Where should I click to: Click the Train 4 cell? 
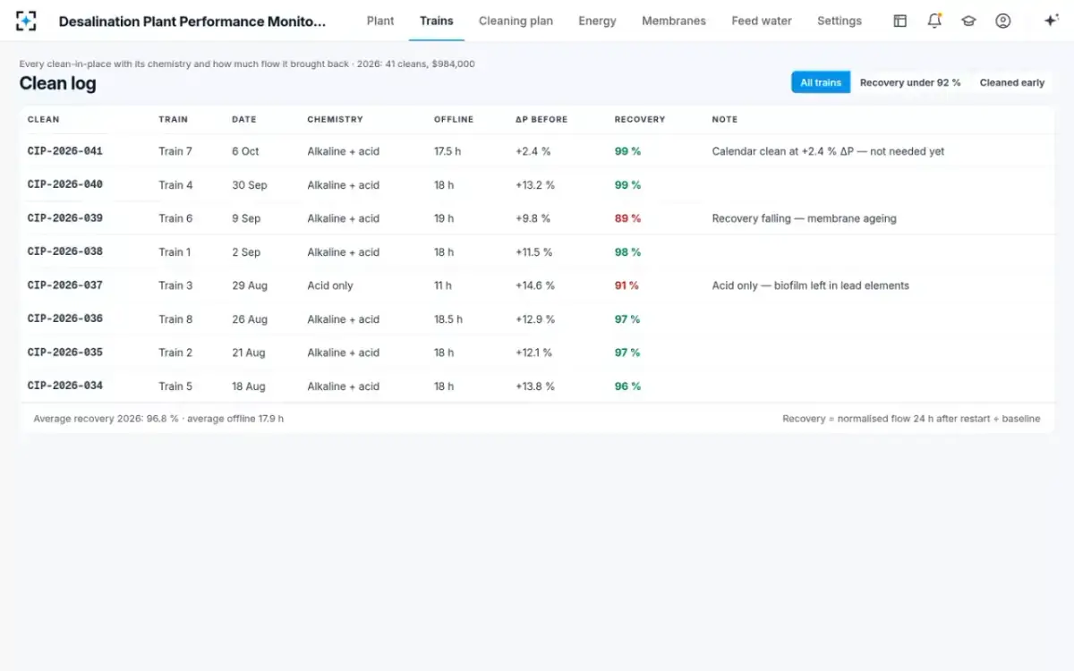tap(175, 185)
